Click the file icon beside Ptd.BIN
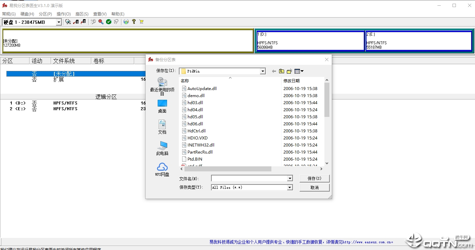 184,159
